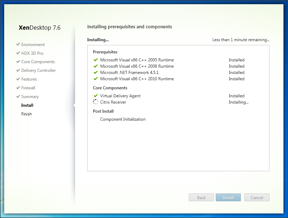The image size is (288, 218).
Task: Click the current Install step in sidebar
Action: pyautogui.click(x=27, y=105)
